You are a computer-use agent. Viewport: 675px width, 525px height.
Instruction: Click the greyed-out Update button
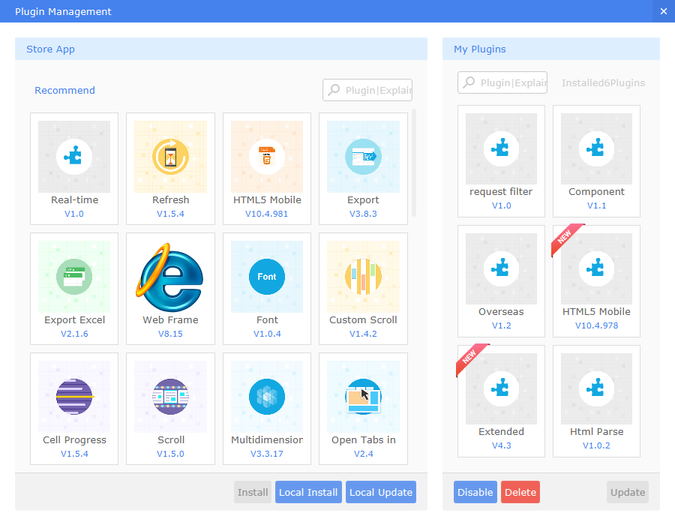pyautogui.click(x=628, y=492)
